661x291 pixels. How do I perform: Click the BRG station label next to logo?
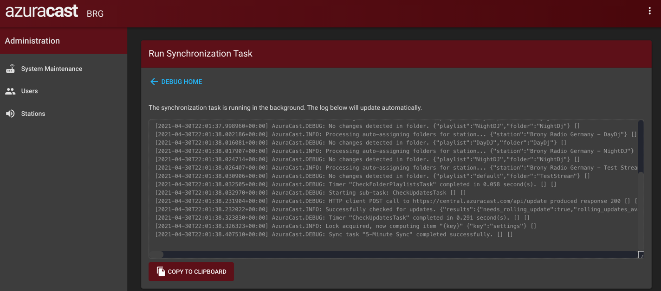(95, 13)
